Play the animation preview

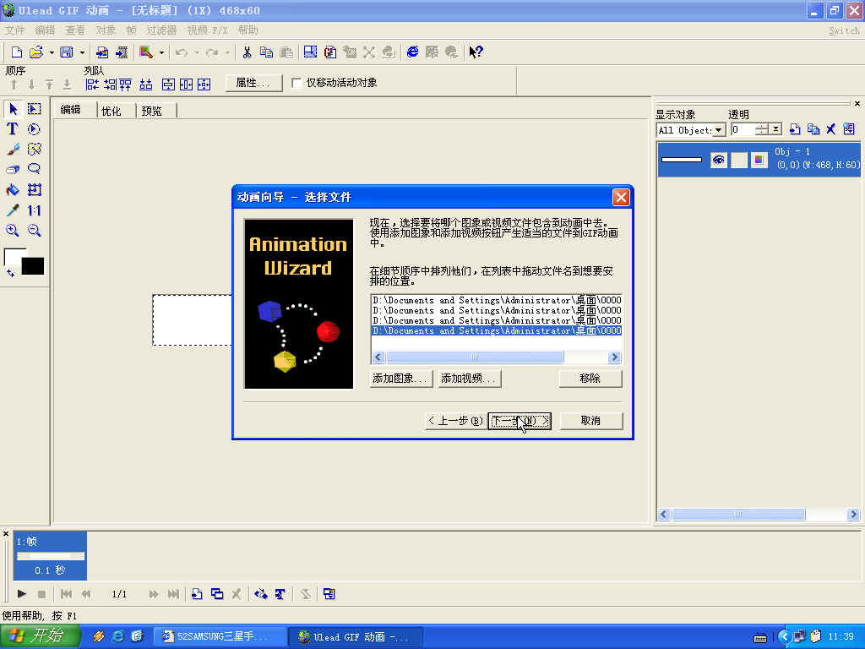[21, 594]
